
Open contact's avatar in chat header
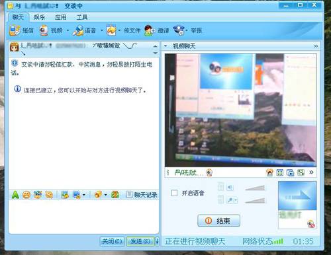pyautogui.click(x=15, y=47)
